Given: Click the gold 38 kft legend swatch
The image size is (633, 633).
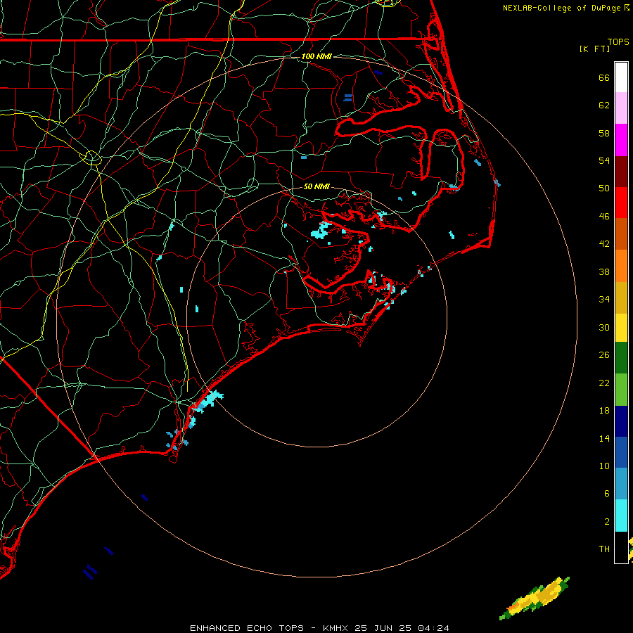Looking at the screenshot, I should [x=621, y=298].
